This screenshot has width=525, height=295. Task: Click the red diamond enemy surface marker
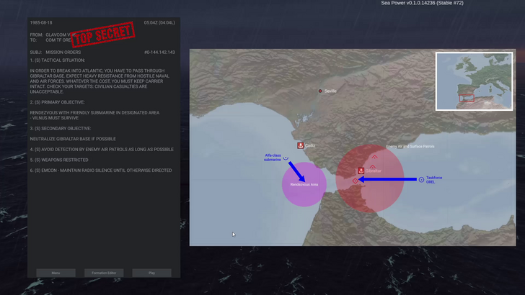(x=355, y=181)
